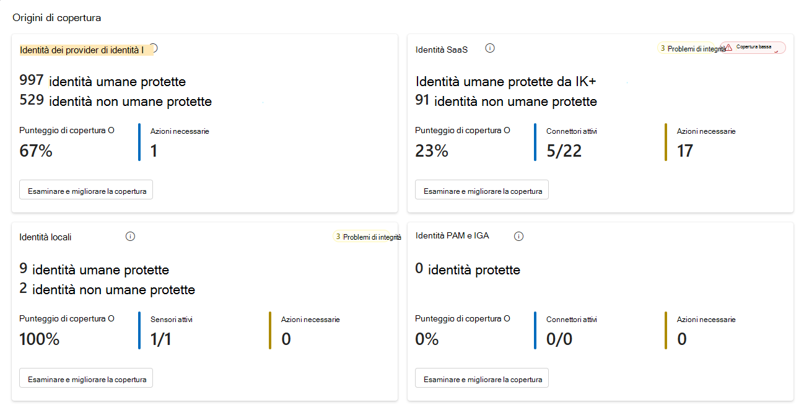
Task: Open the info tooltip for Identità SaaS
Action: 490,48
